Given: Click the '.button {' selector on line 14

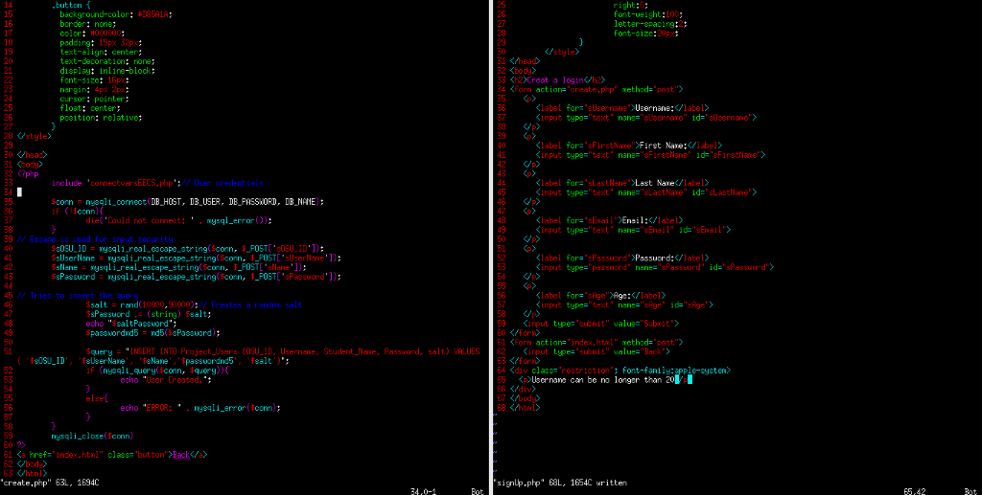Looking at the screenshot, I should coord(69,5).
